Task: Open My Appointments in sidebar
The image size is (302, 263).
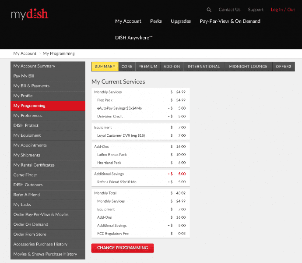Action: coord(48,145)
